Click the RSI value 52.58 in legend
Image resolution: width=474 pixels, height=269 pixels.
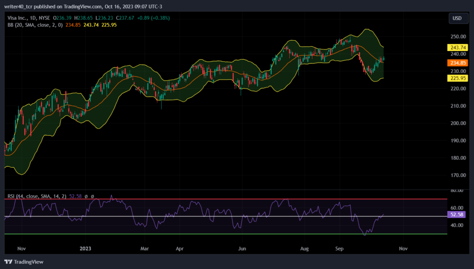click(x=75, y=196)
